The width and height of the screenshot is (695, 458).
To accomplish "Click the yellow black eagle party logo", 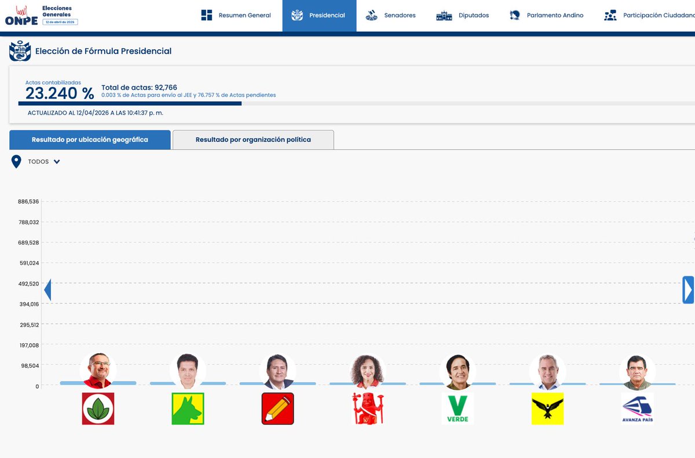I will tap(547, 409).
